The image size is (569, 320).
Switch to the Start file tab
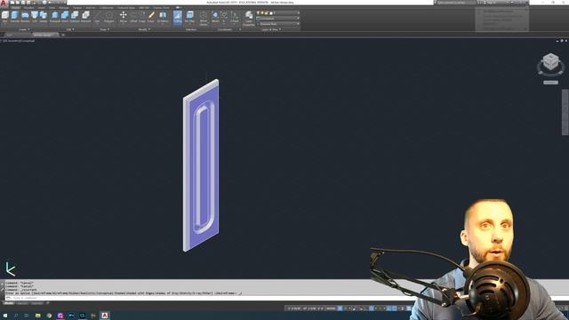click(10, 35)
